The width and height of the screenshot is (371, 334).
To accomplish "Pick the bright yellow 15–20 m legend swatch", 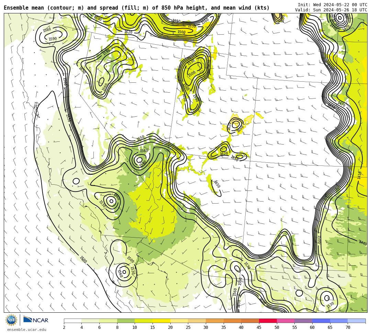I will 161,321.
